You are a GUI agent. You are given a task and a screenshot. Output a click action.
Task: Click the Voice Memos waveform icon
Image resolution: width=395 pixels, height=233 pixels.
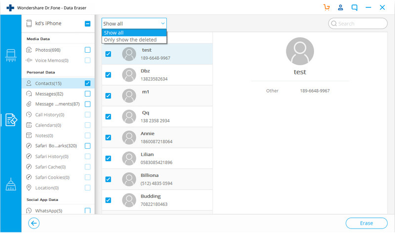point(29,60)
